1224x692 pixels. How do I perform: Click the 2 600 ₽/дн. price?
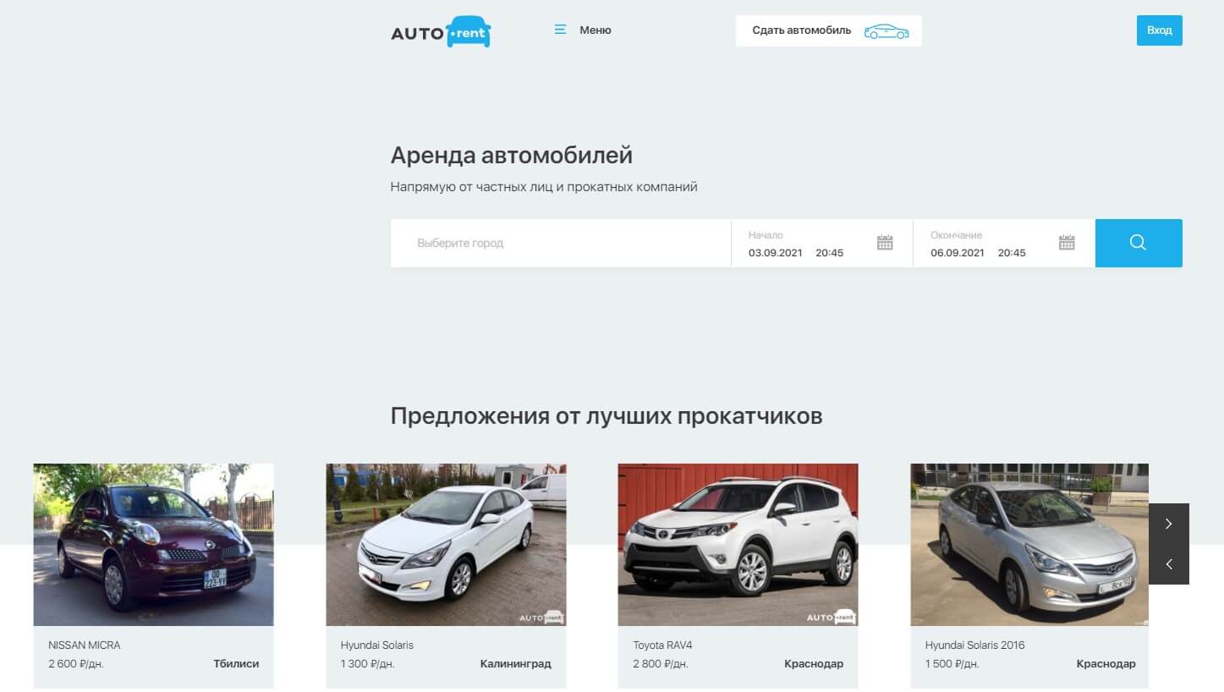[76, 663]
